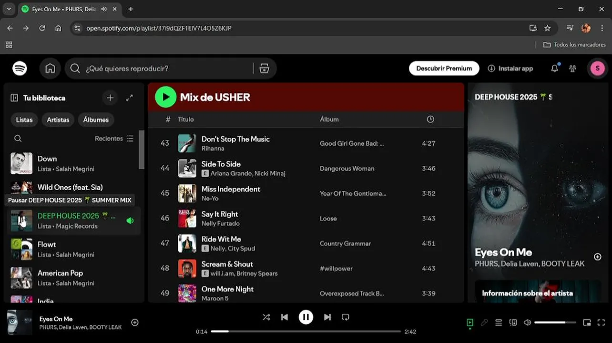
Task: Click now-playing Eyes On Me cover thumbnail
Action: (x=20, y=323)
